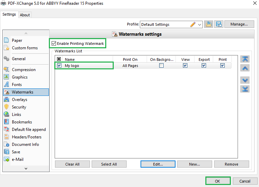Click the Compression icon in sidebar
This screenshot has height=187, width=259.
[x=6, y=69]
